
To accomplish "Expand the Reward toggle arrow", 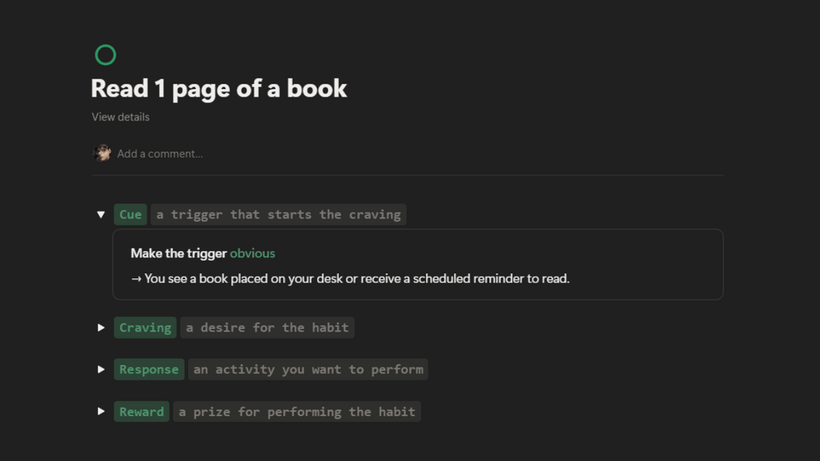I will 101,411.
